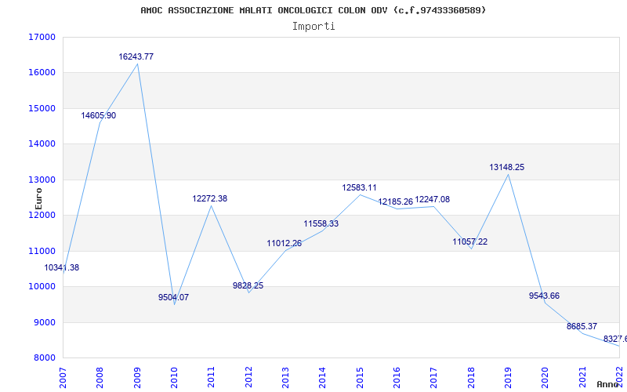Click the x-axis year 2017
Screen dimensions: 627x392
click(x=434, y=377)
